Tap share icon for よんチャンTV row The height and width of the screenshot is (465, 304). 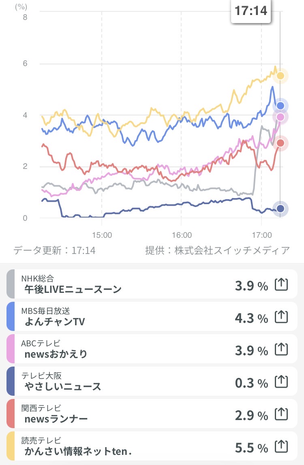(x=281, y=317)
